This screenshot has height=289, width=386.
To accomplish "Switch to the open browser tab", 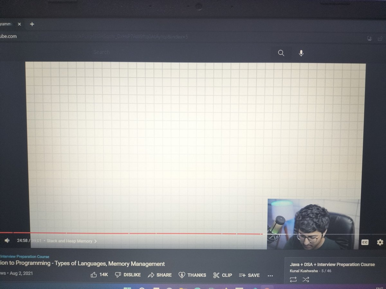I will (x=6, y=24).
